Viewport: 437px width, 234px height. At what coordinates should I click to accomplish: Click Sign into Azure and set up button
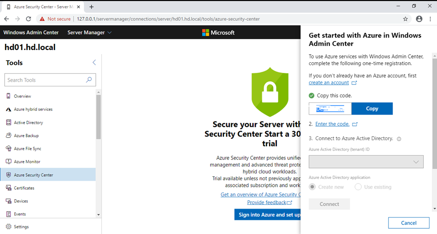click(x=268, y=215)
